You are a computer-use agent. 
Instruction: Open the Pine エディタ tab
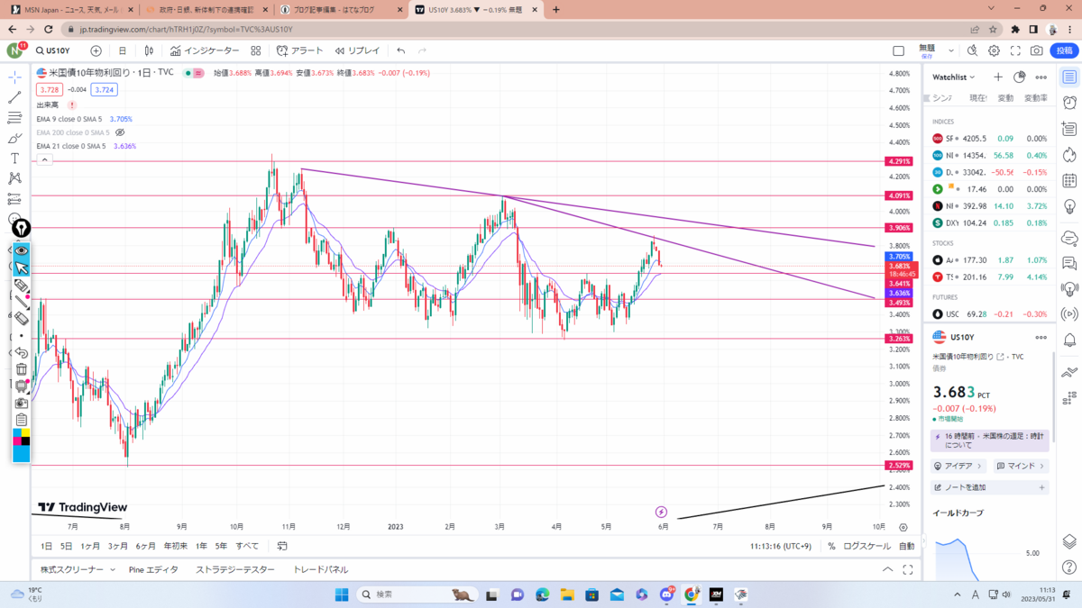153,569
